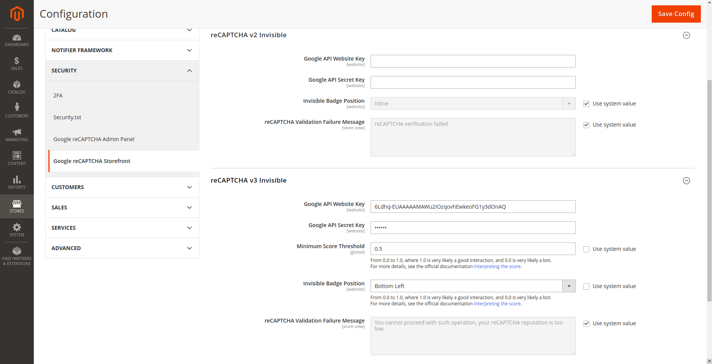Check Use system value for Minimum Score Threshold
Viewport: 712px width, 364px height.
[x=586, y=249]
